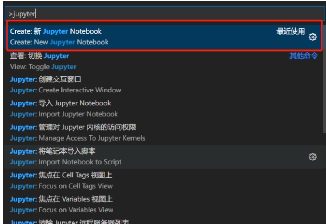326x224 pixels.
Task: Click the 其他命令 other commands label
Action: [303, 56]
